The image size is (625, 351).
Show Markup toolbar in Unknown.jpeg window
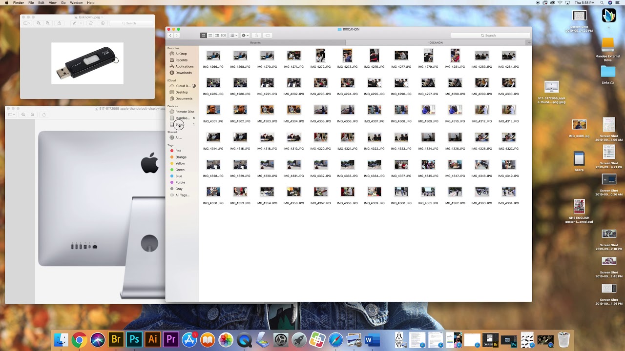tap(103, 23)
